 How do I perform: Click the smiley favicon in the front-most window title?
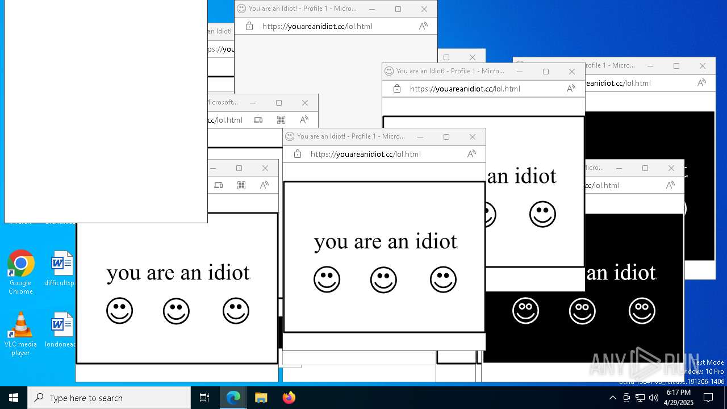tap(290, 136)
